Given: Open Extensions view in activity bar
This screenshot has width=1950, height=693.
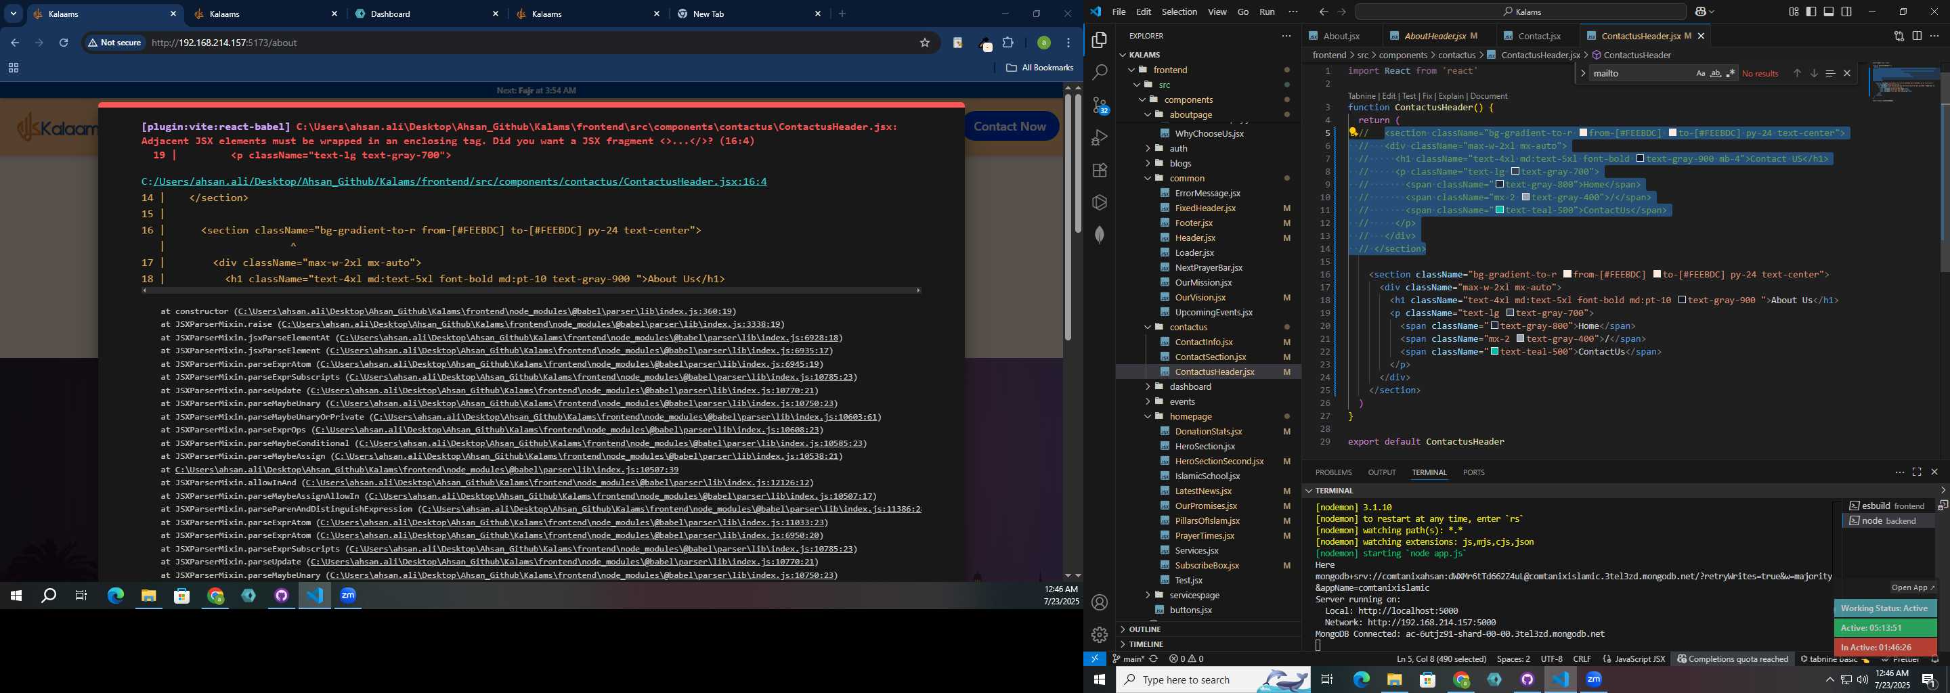Looking at the screenshot, I should pos(1100,171).
